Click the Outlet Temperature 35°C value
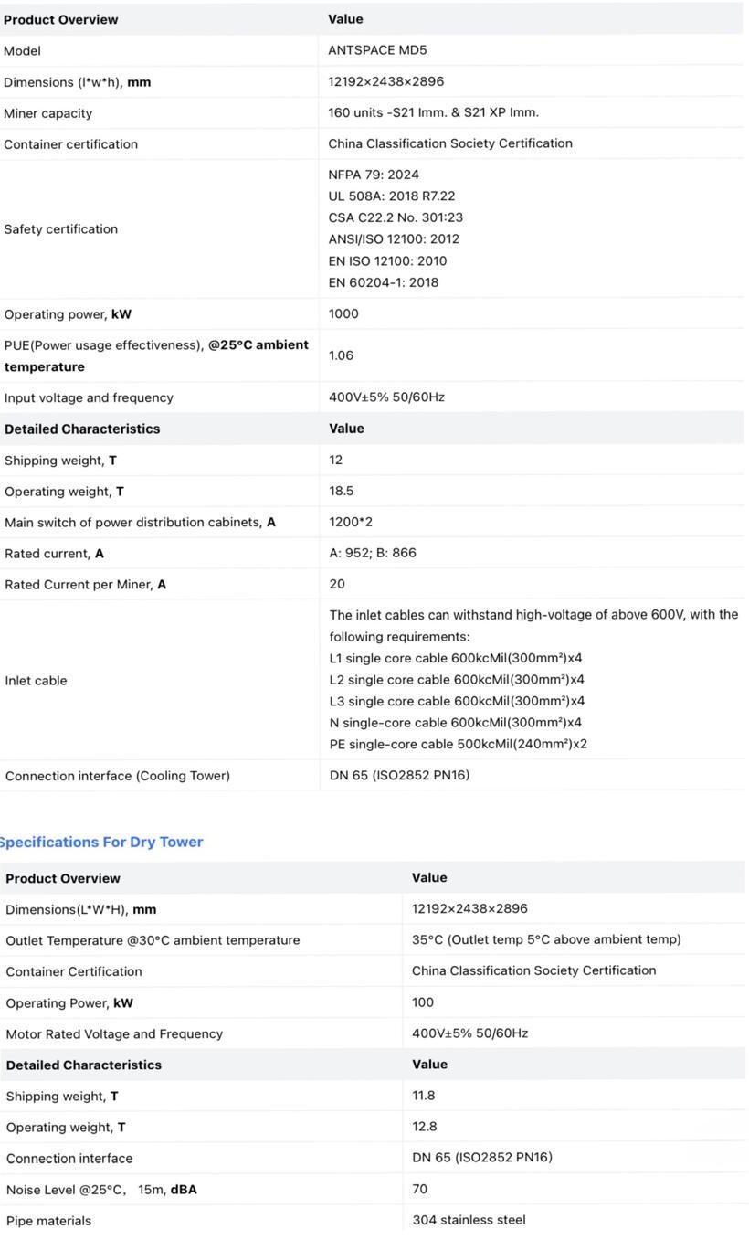Screen dimensions: 749x1240 pyautogui.click(x=545, y=939)
